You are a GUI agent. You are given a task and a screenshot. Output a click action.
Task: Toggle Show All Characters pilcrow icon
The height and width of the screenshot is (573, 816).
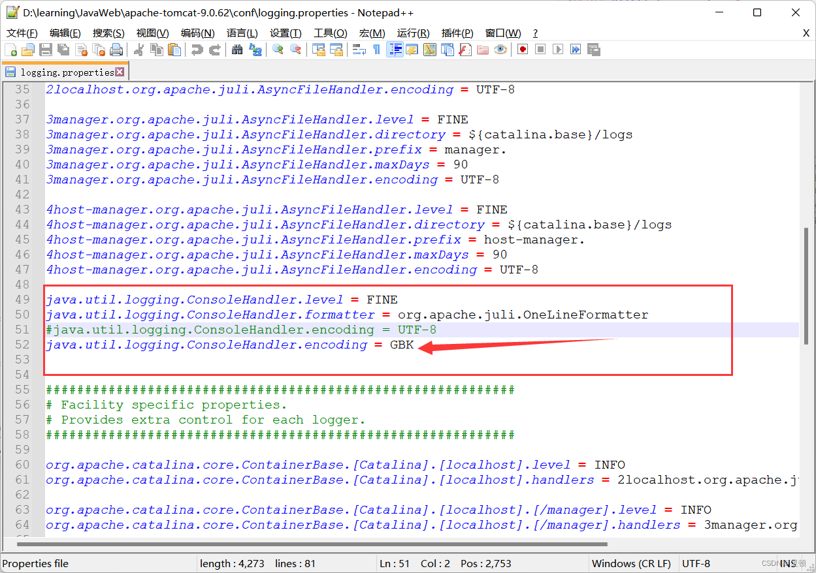click(376, 50)
